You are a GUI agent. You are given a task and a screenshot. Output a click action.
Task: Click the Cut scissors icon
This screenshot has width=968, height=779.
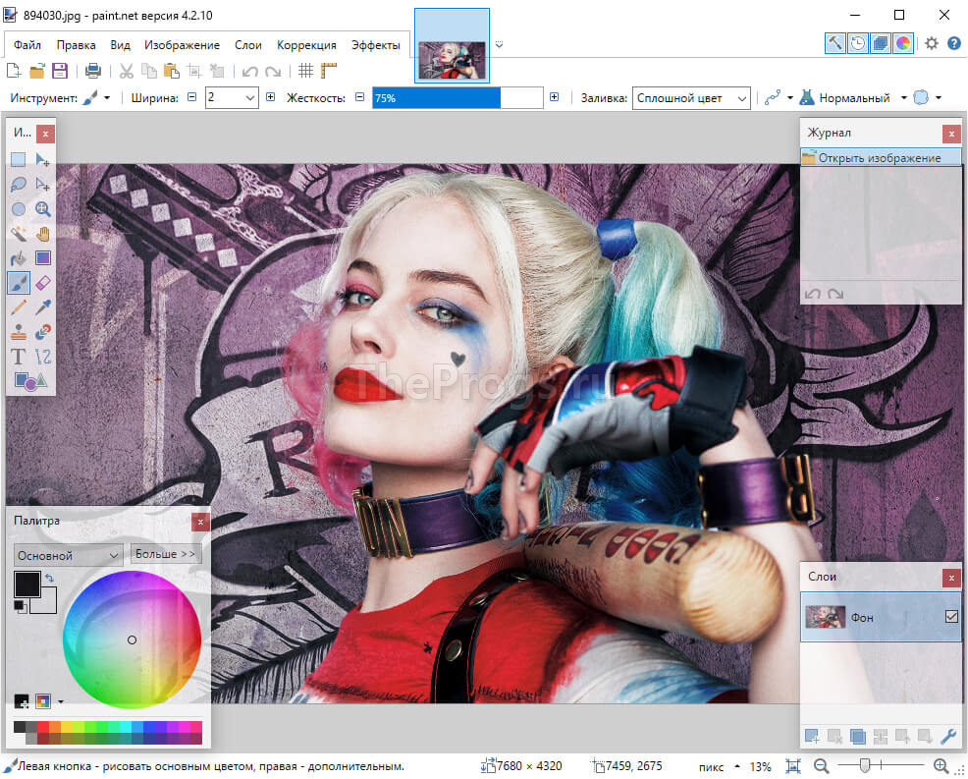click(x=126, y=71)
